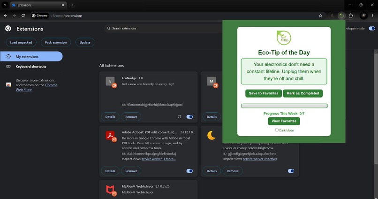This screenshot has width=378, height=199.
Task: Reload the page with refresh icon
Action: [x=23, y=15]
